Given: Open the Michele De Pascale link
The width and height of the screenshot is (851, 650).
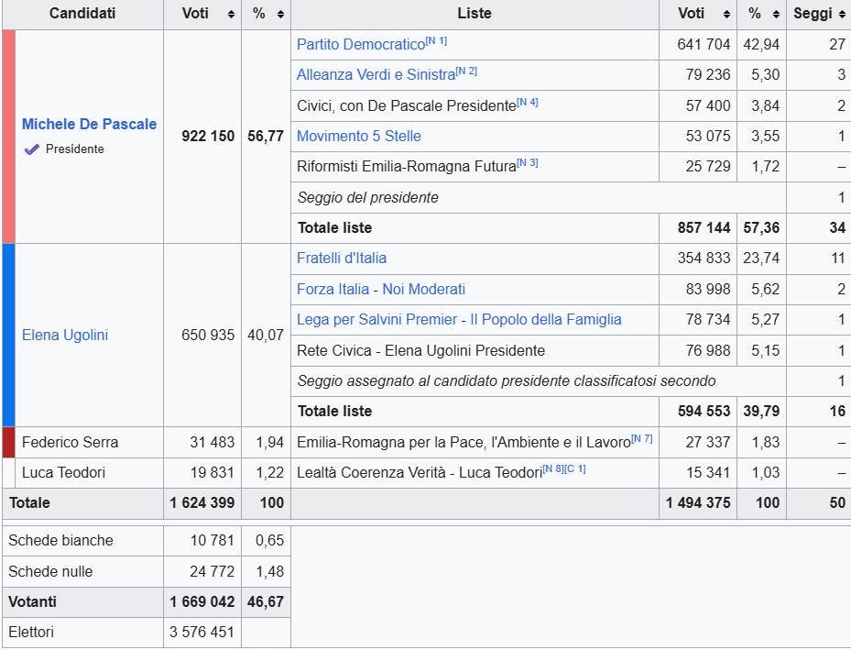Looking at the screenshot, I should pos(89,124).
